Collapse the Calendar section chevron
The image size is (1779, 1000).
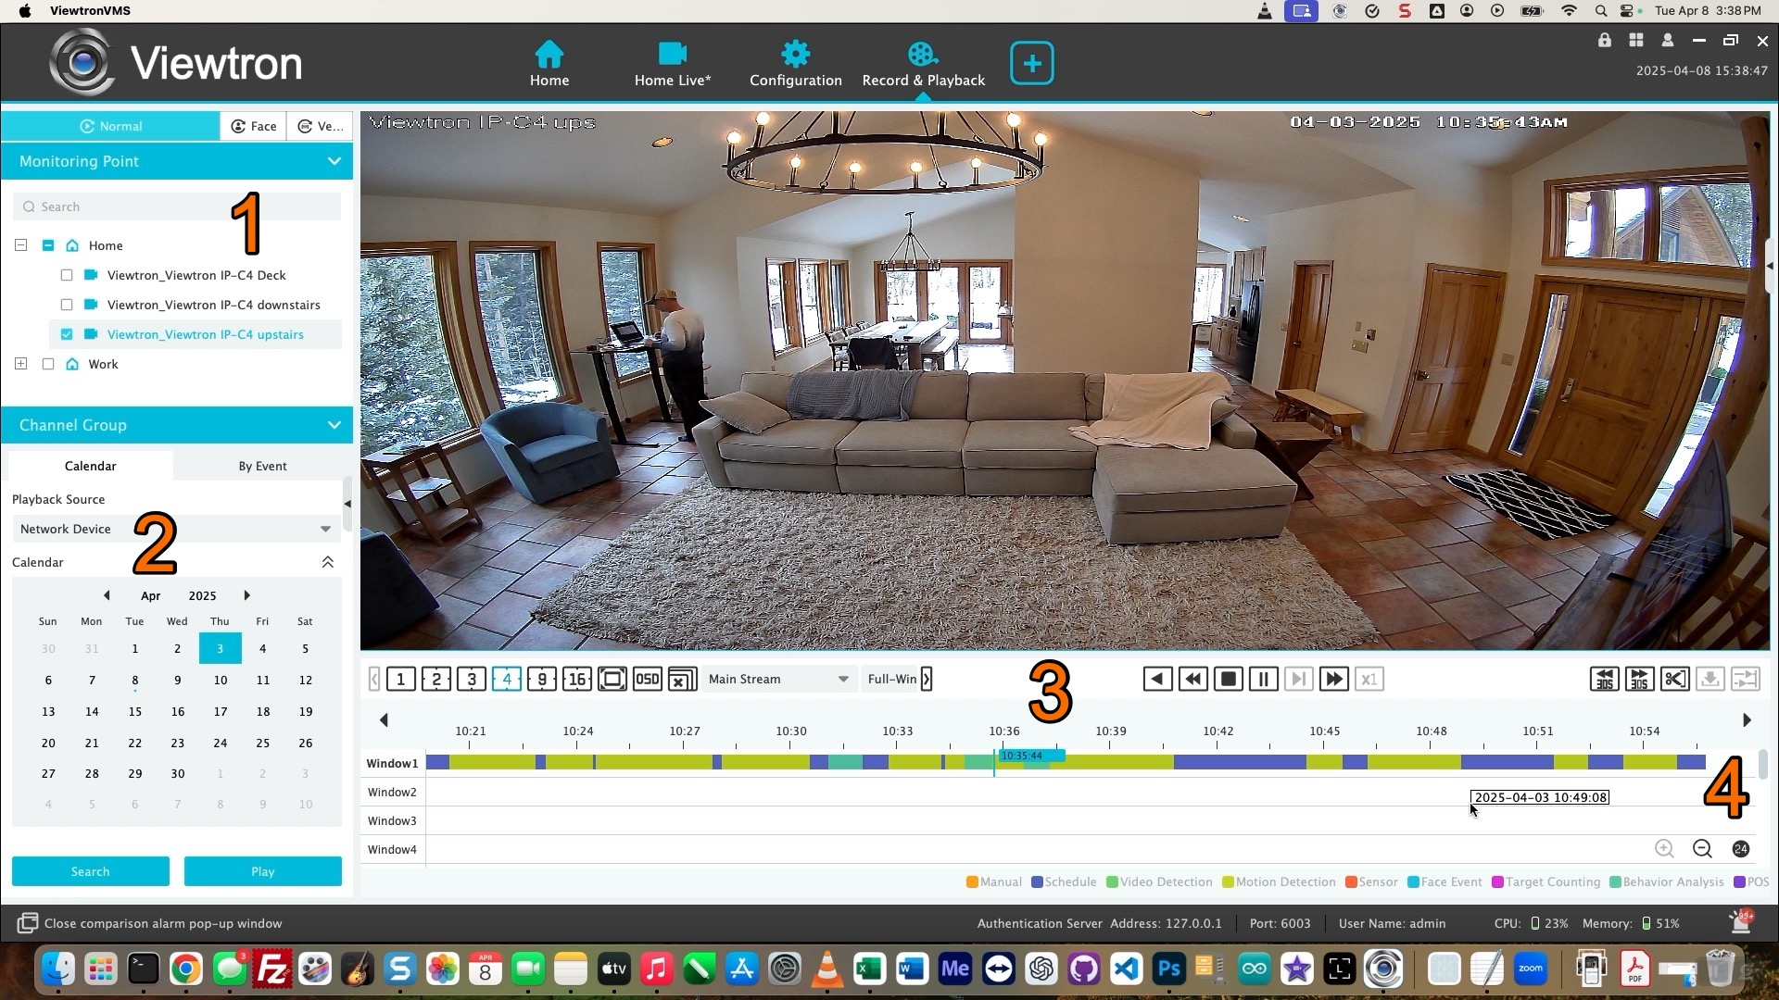click(x=327, y=562)
